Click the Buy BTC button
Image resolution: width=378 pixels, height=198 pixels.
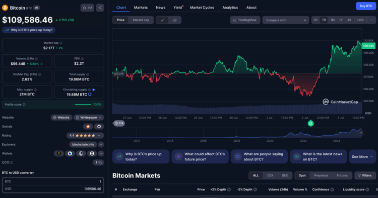coord(366,6)
